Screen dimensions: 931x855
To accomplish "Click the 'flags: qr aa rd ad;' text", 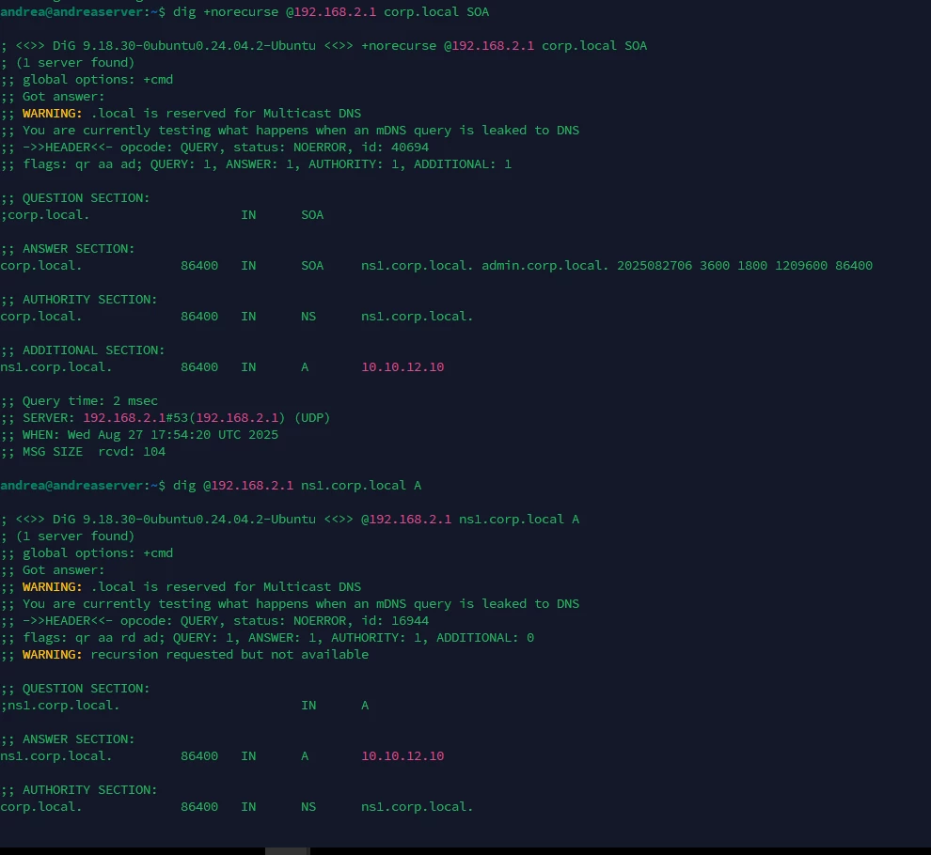I will pos(94,638).
